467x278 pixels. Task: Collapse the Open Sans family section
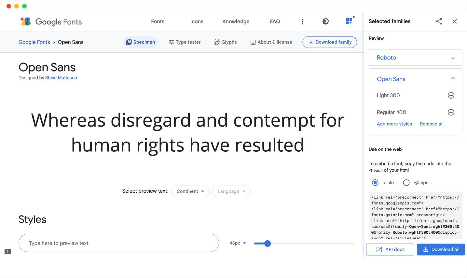453,78
